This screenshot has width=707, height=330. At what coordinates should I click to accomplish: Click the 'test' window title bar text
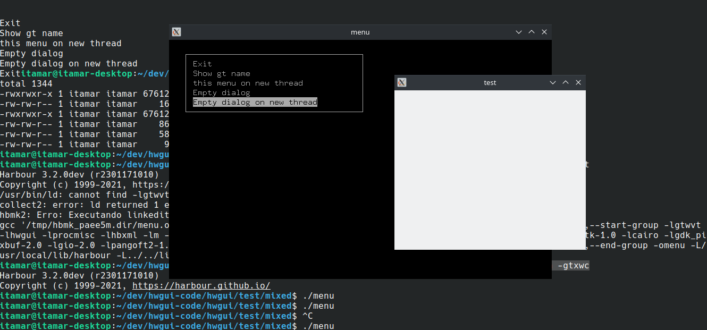point(490,82)
